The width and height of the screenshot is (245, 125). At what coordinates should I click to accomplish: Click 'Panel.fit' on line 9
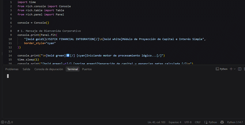(x=48, y=35)
